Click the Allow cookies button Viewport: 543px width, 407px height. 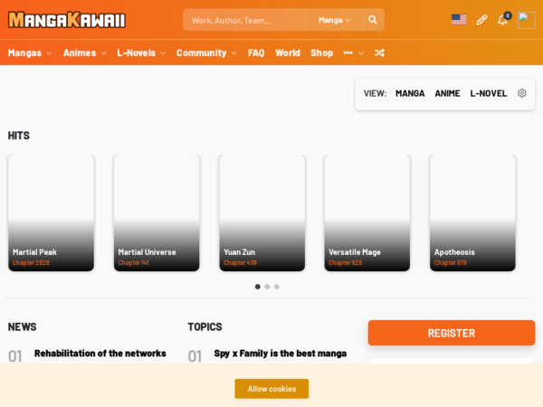point(271,389)
